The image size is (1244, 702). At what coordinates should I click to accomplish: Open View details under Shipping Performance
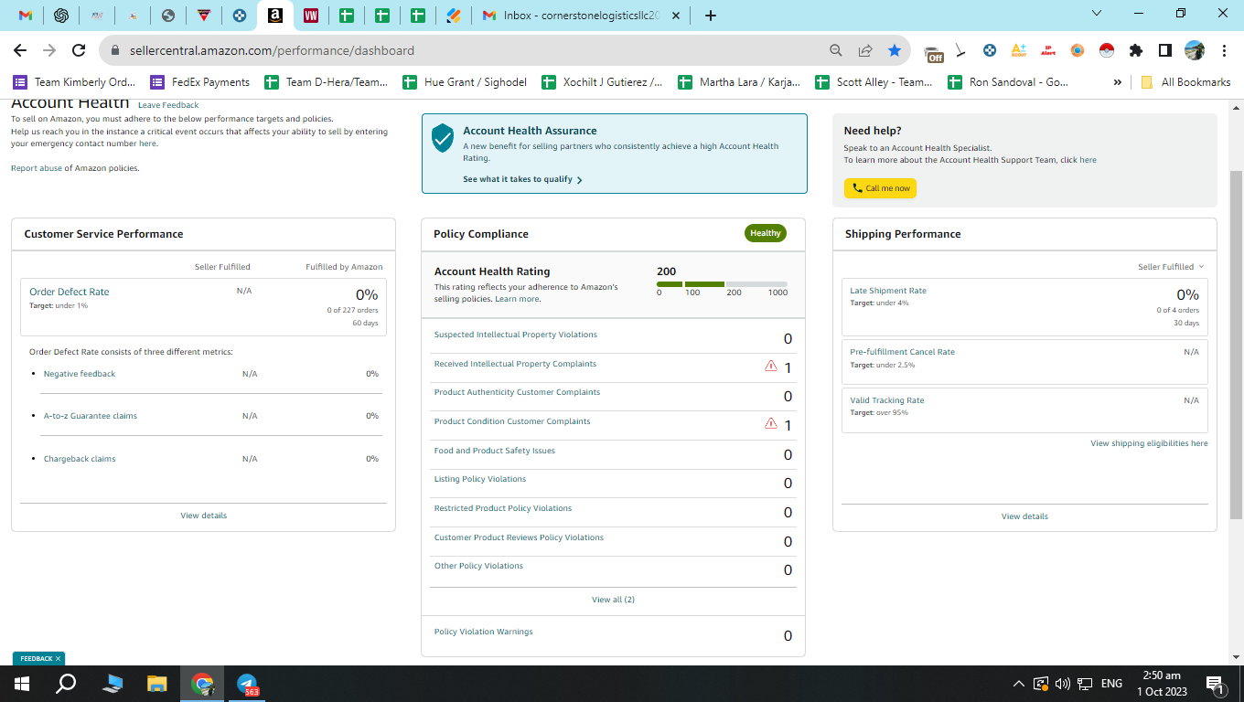(1024, 516)
